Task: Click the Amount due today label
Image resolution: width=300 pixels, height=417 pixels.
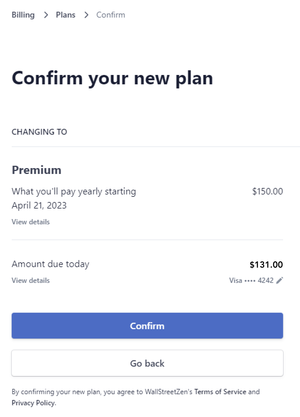Action: tap(50, 264)
